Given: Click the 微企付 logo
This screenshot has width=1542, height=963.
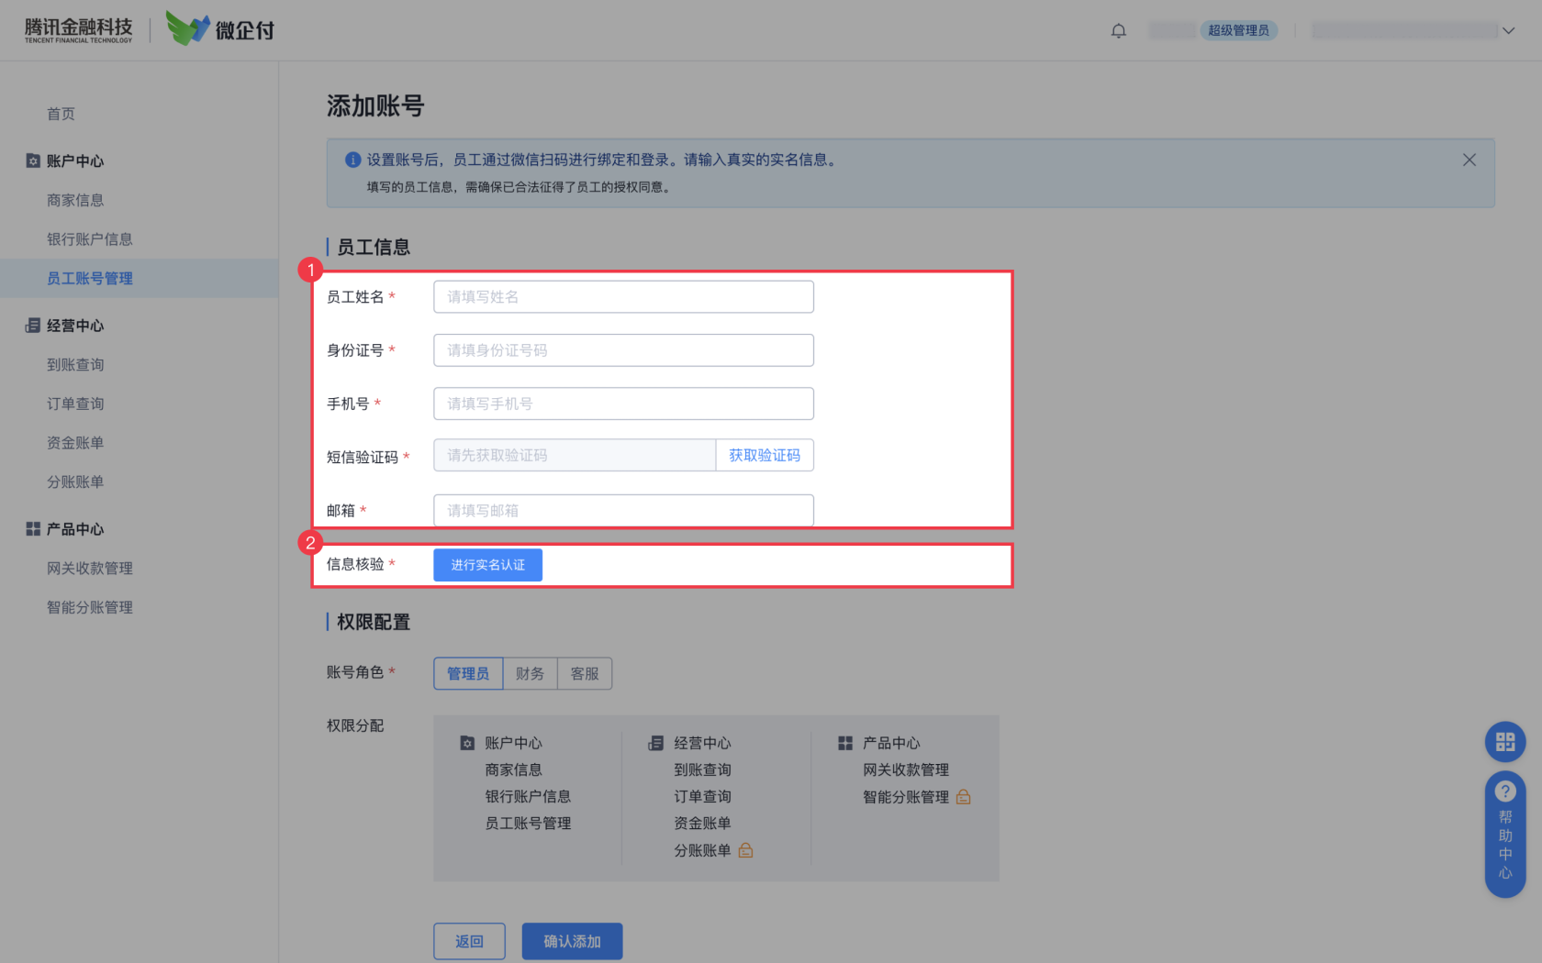Looking at the screenshot, I should coord(220,28).
